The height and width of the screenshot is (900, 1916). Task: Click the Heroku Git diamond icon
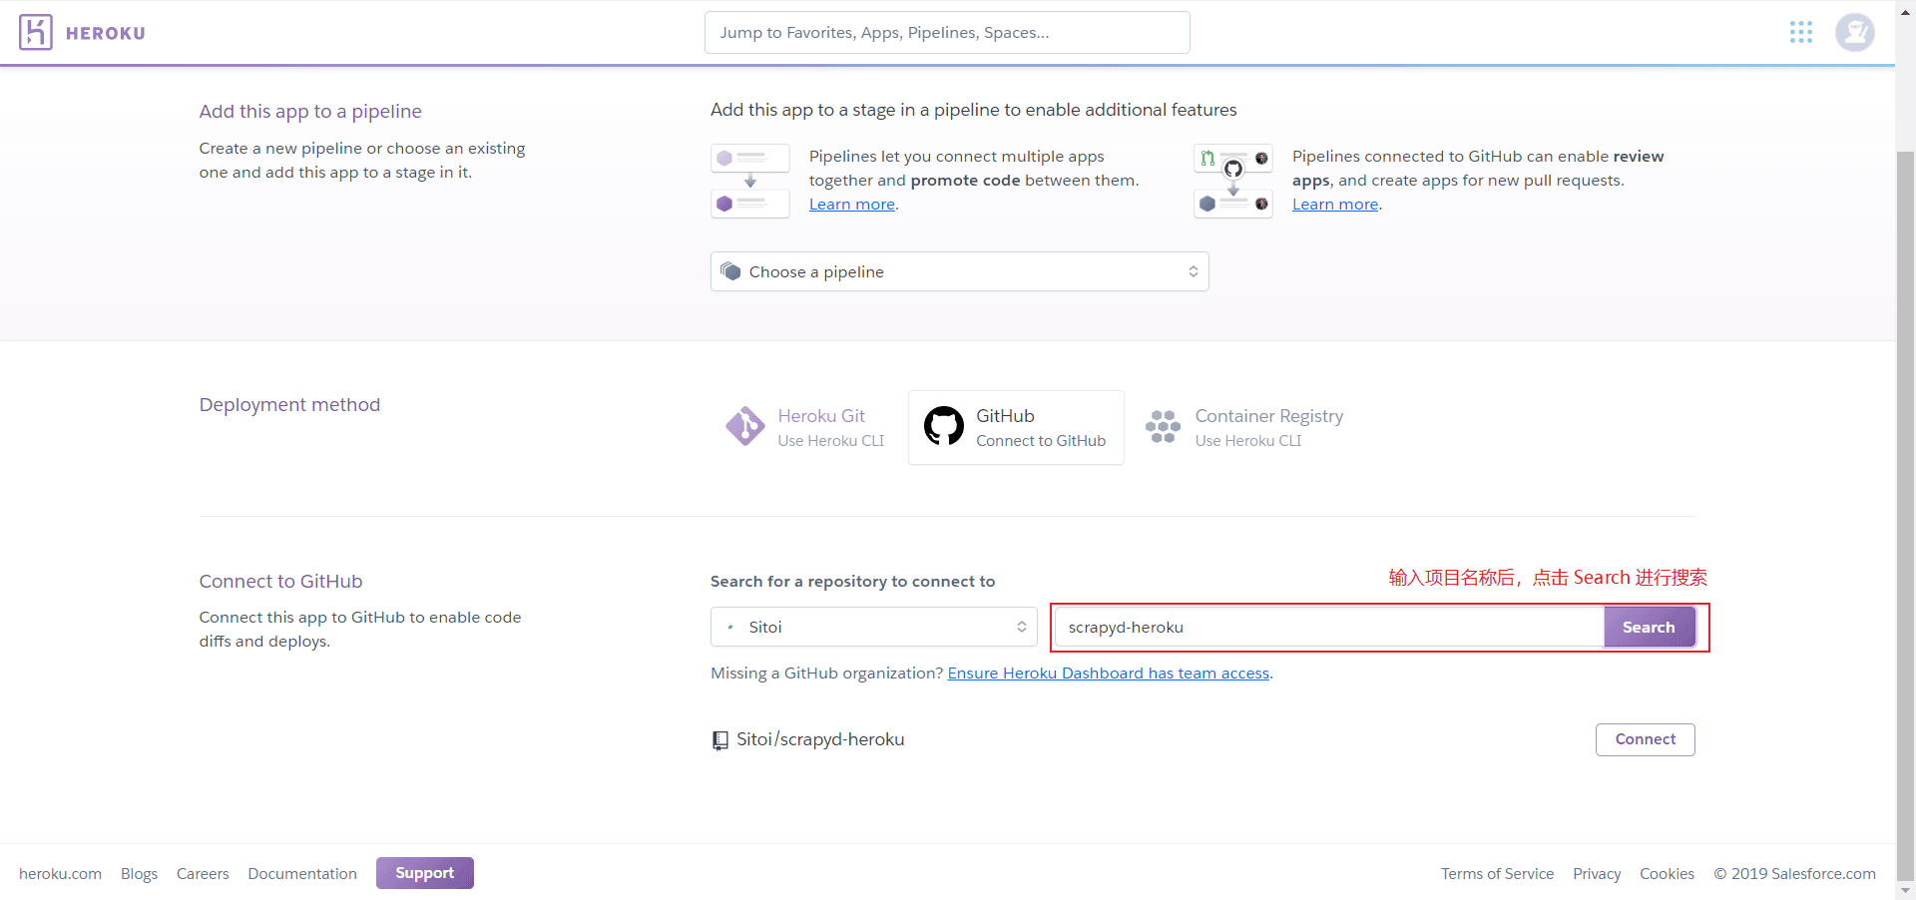point(744,427)
